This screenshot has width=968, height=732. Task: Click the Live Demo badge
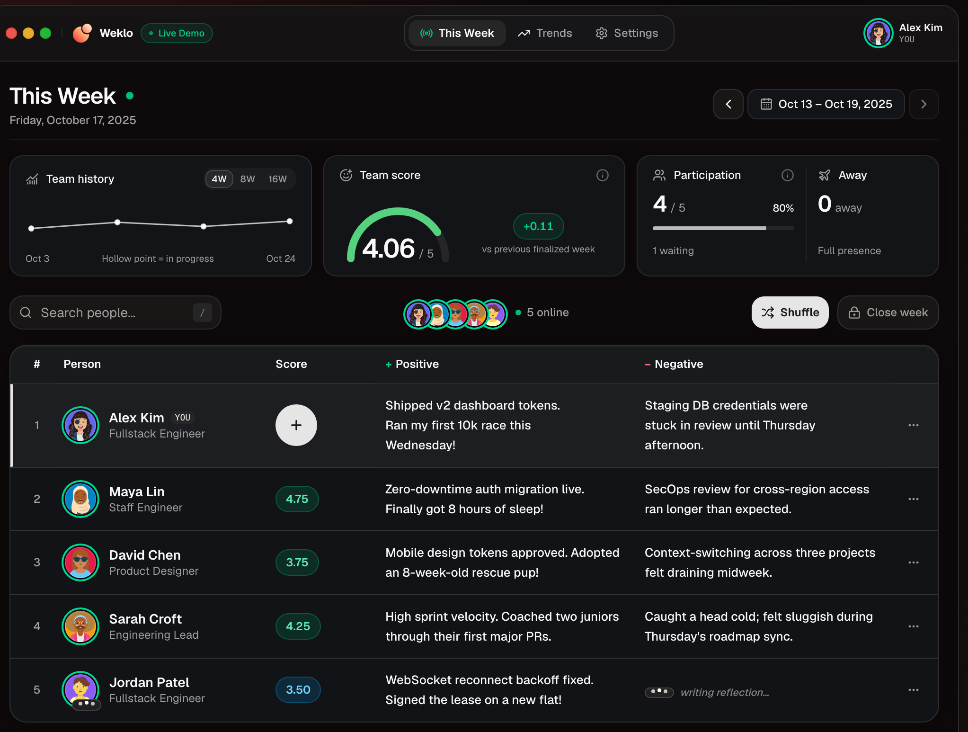click(x=177, y=33)
